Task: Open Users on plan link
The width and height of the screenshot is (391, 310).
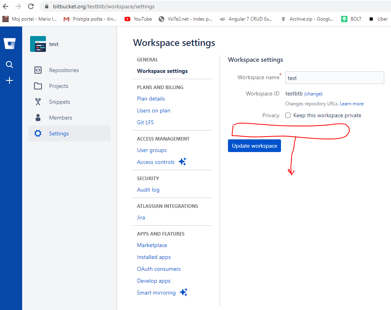Action: (x=154, y=110)
